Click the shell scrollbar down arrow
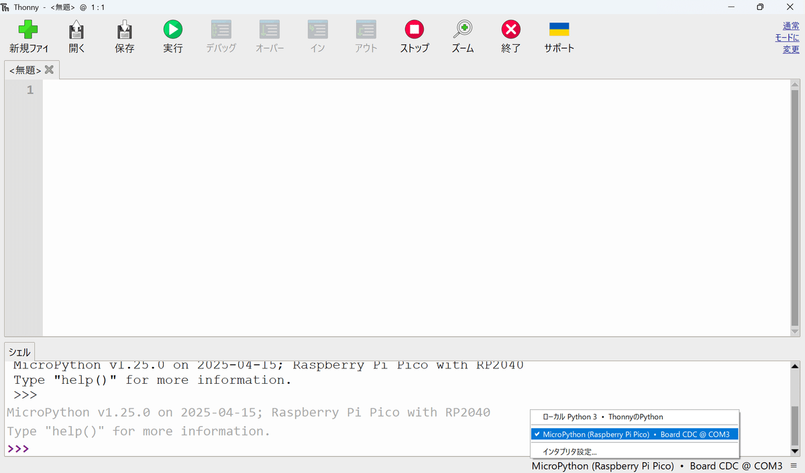 tap(795, 452)
